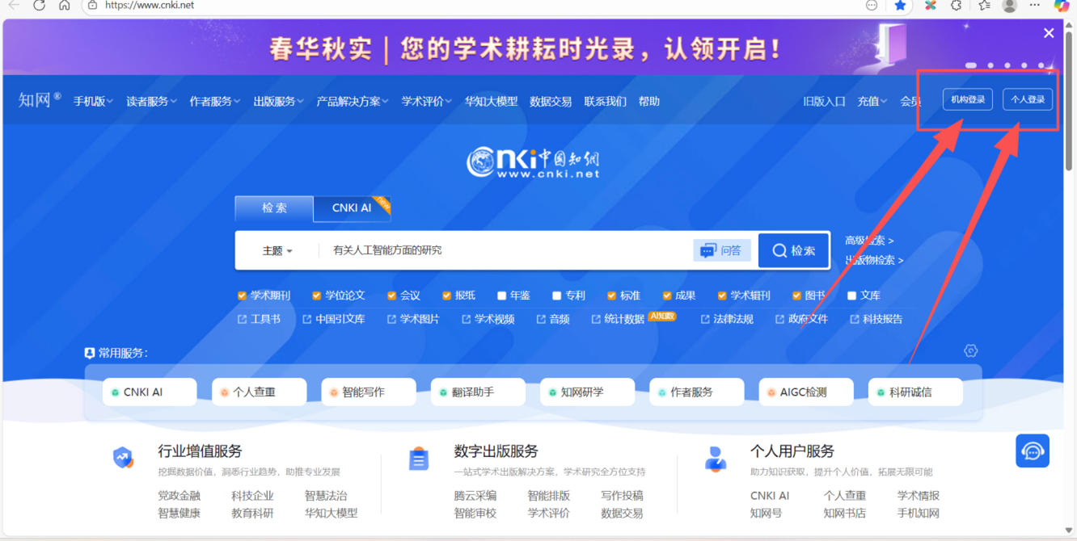Screen dimensions: 1077x541
Task: Open the 帮助 navigation item
Action: [649, 102]
